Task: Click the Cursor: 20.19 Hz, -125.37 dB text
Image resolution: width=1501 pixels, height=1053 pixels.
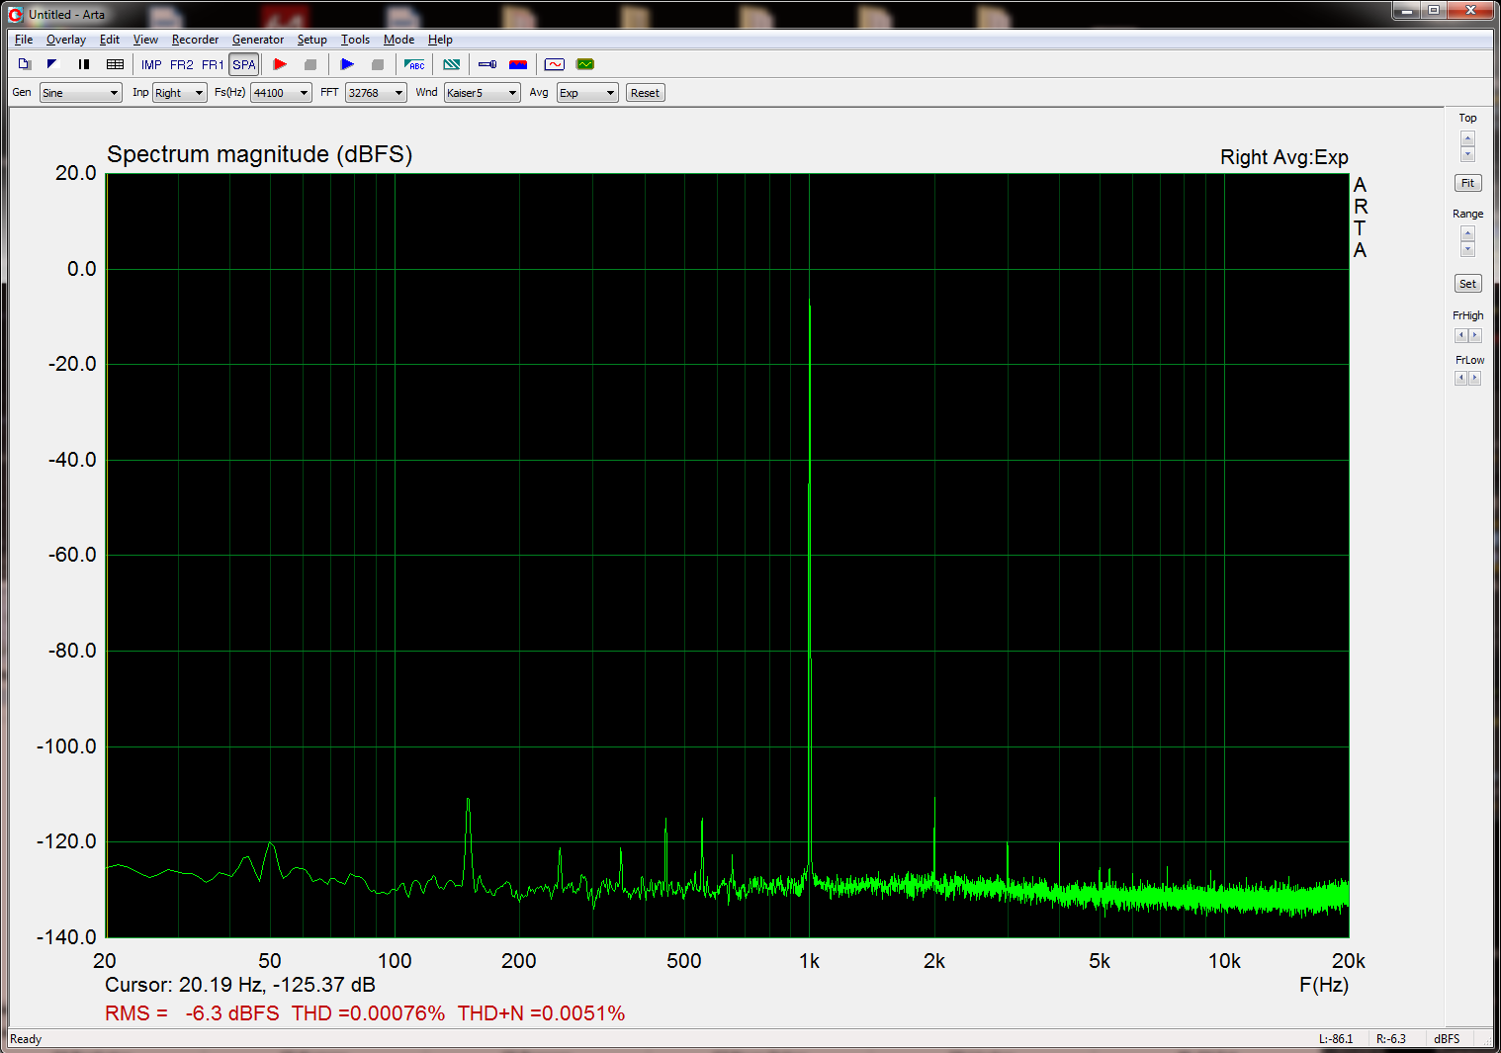Action: click(x=240, y=985)
